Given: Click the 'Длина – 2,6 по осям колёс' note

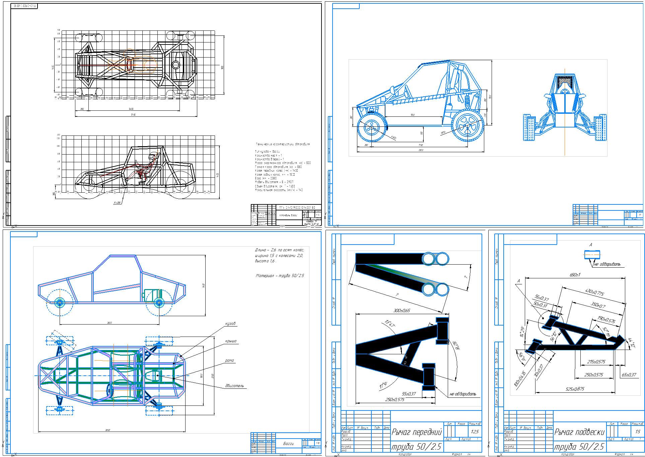Looking at the screenshot, I should click(x=279, y=250).
